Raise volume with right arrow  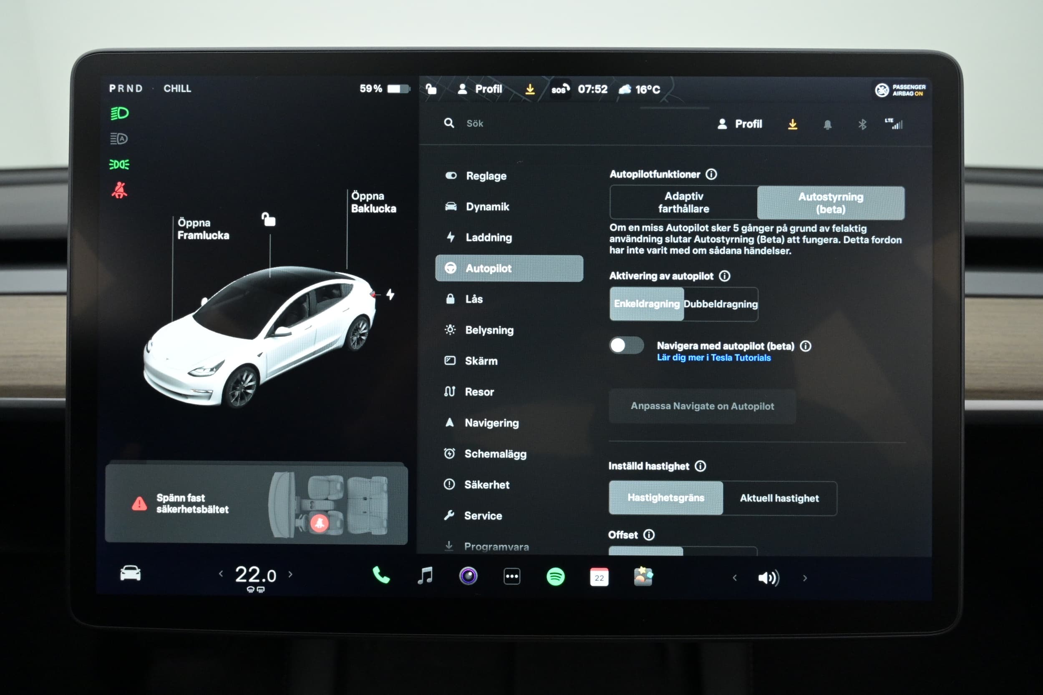805,578
